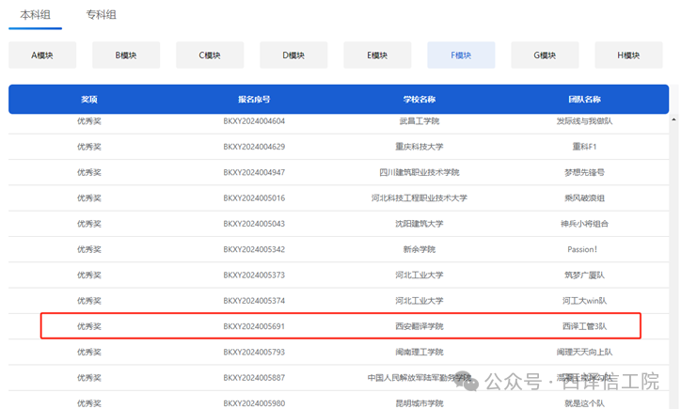
Task: Click the 团队名称 column header
Action: click(584, 99)
